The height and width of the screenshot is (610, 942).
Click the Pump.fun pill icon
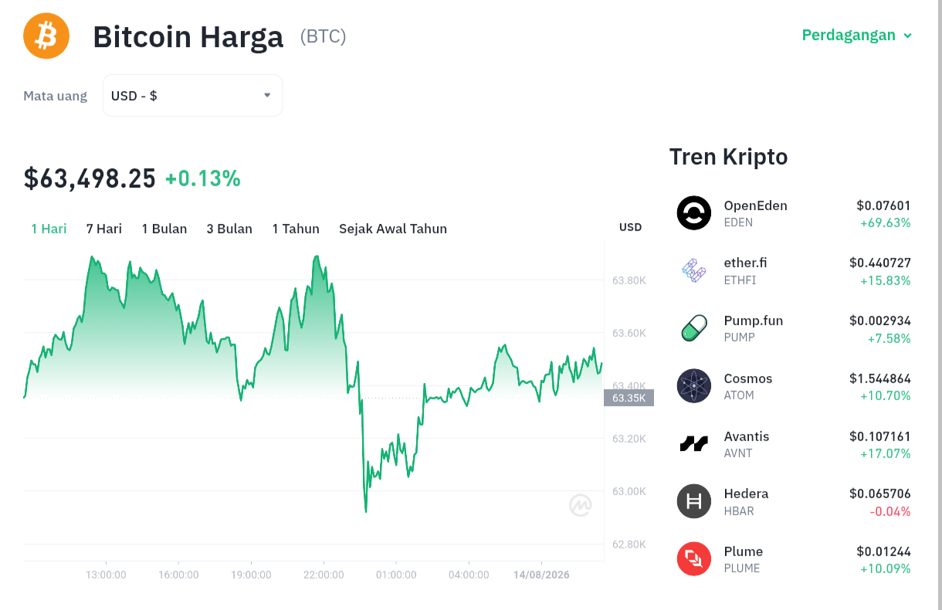click(x=693, y=328)
